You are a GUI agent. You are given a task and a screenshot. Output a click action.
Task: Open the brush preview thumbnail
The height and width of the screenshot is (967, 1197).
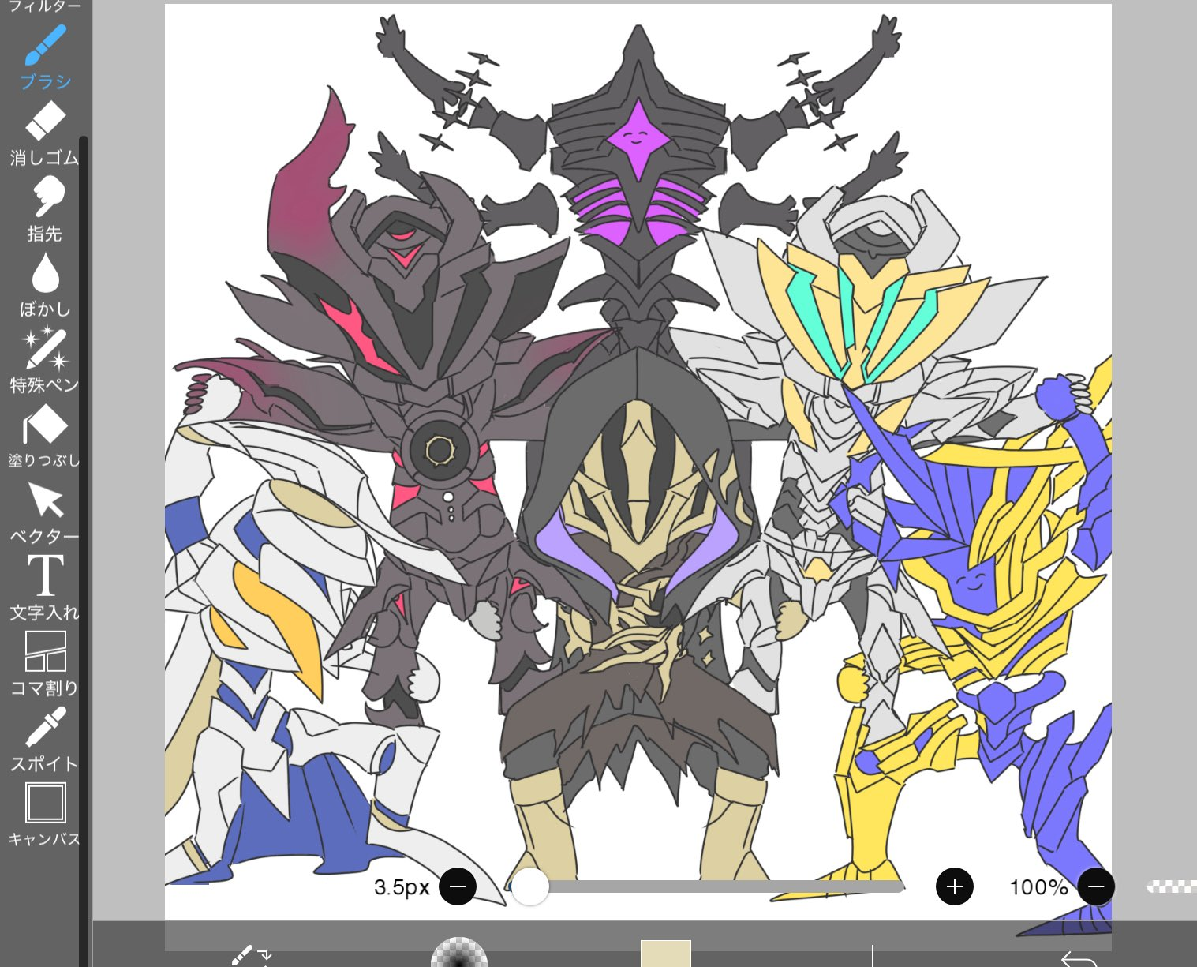(459, 952)
